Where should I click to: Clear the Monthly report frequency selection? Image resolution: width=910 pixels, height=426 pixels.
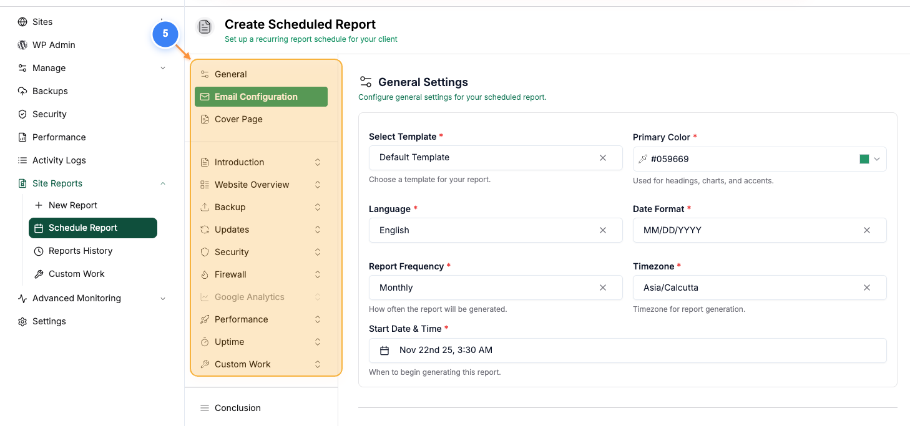[x=603, y=288]
